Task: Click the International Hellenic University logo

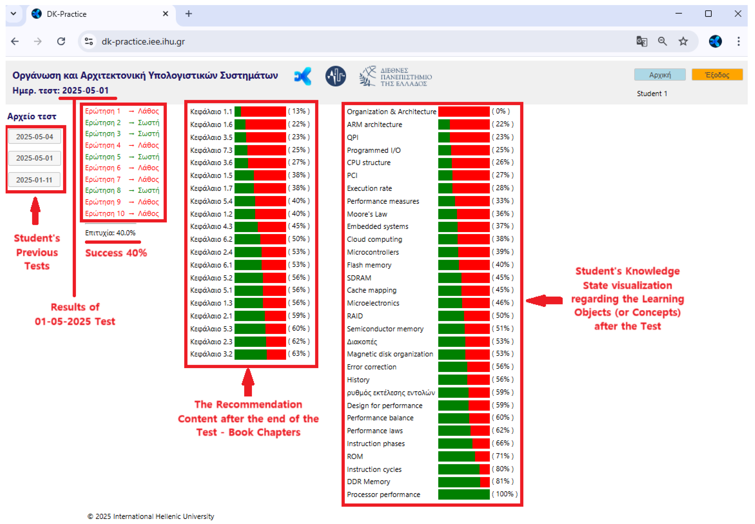Action: coord(395,77)
